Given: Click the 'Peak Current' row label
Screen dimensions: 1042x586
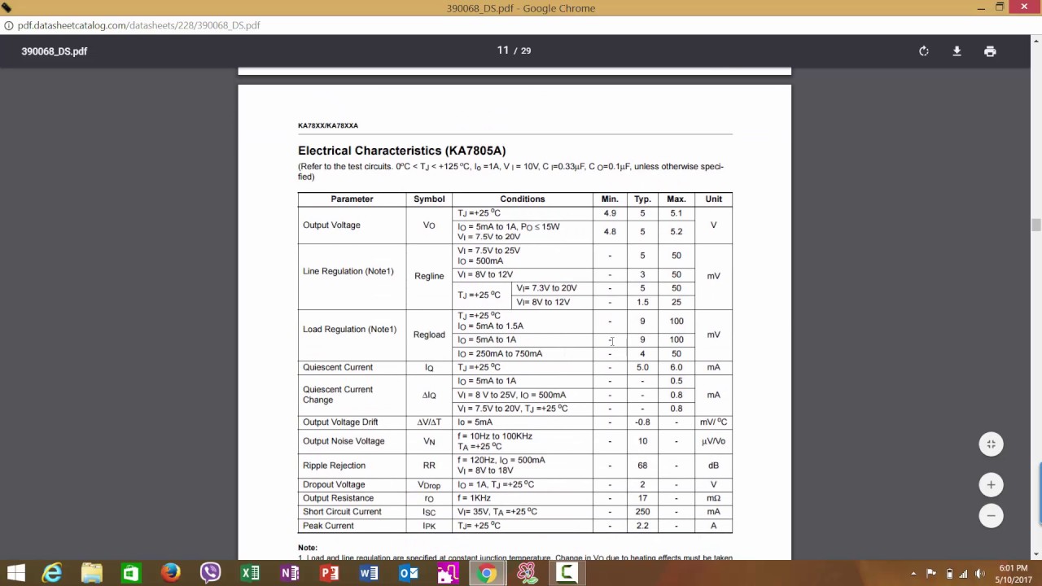Looking at the screenshot, I should 328,526.
